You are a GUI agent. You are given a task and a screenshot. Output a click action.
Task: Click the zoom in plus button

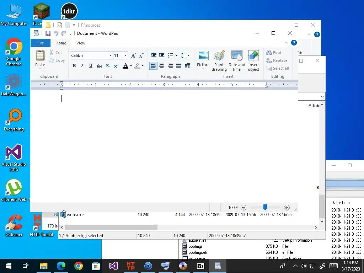pos(287,208)
